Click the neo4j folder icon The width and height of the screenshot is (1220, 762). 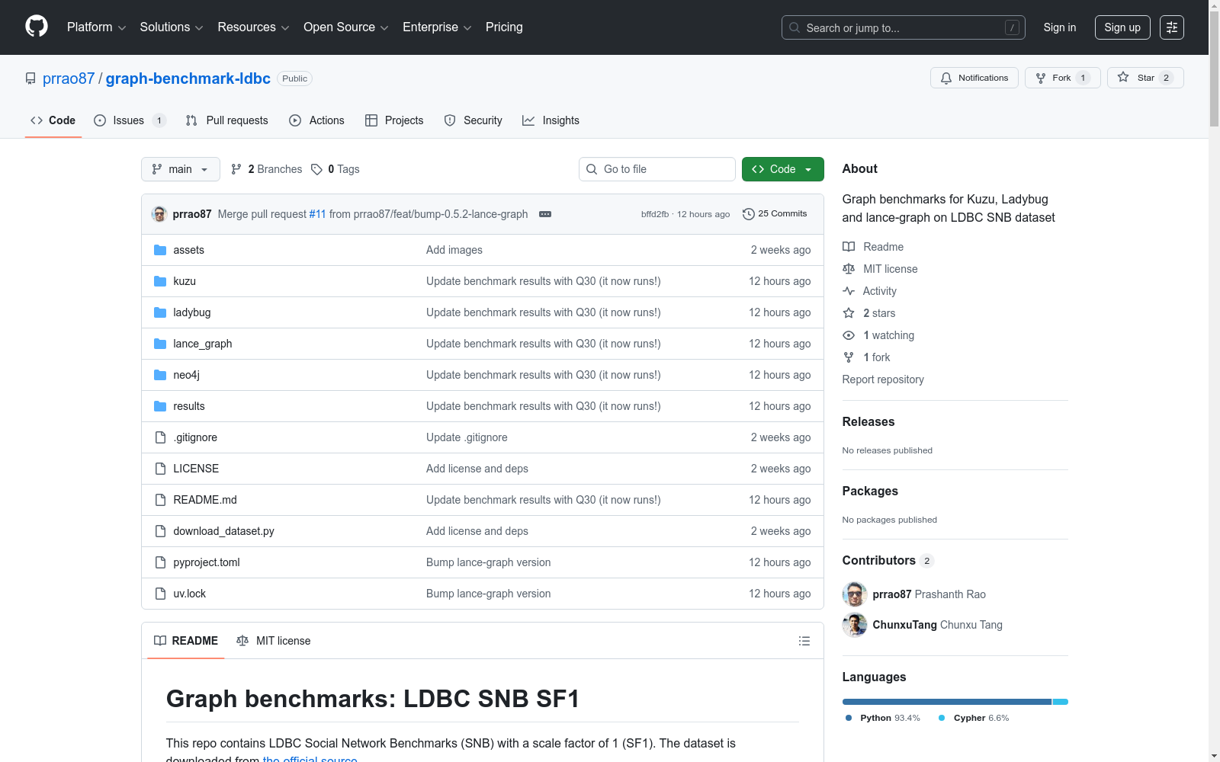pos(160,375)
